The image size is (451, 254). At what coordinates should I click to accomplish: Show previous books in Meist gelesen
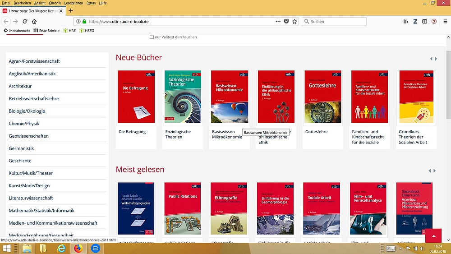pyautogui.click(x=431, y=171)
